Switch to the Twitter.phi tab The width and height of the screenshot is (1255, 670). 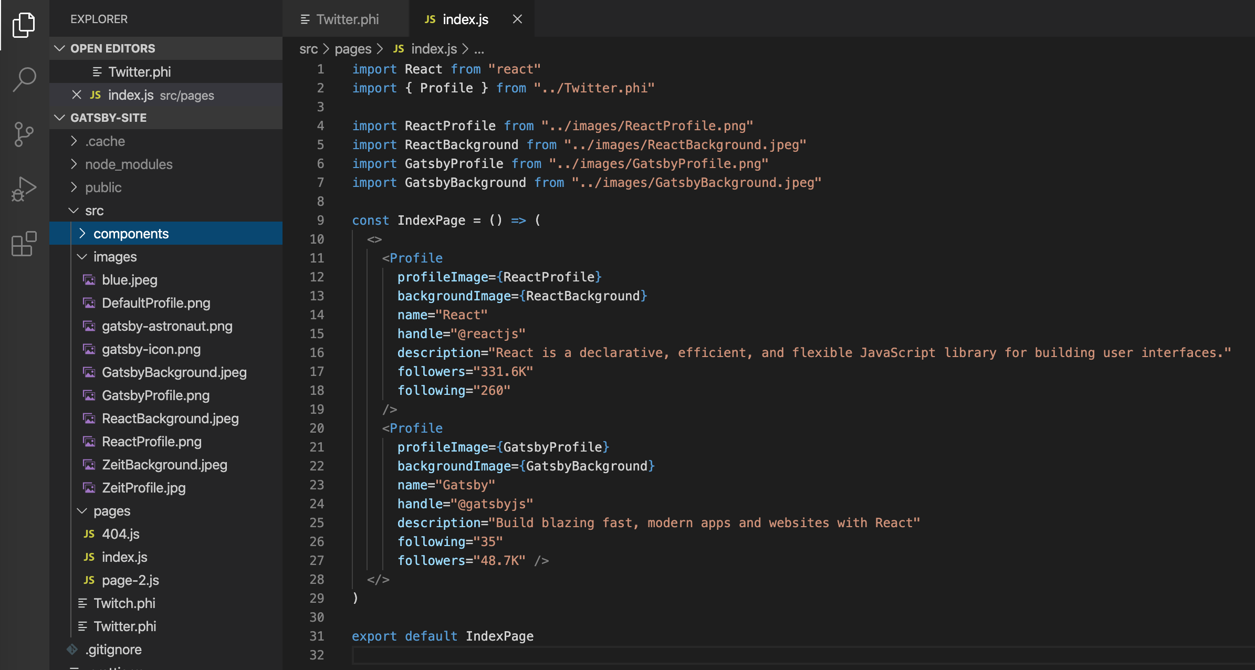[347, 19]
